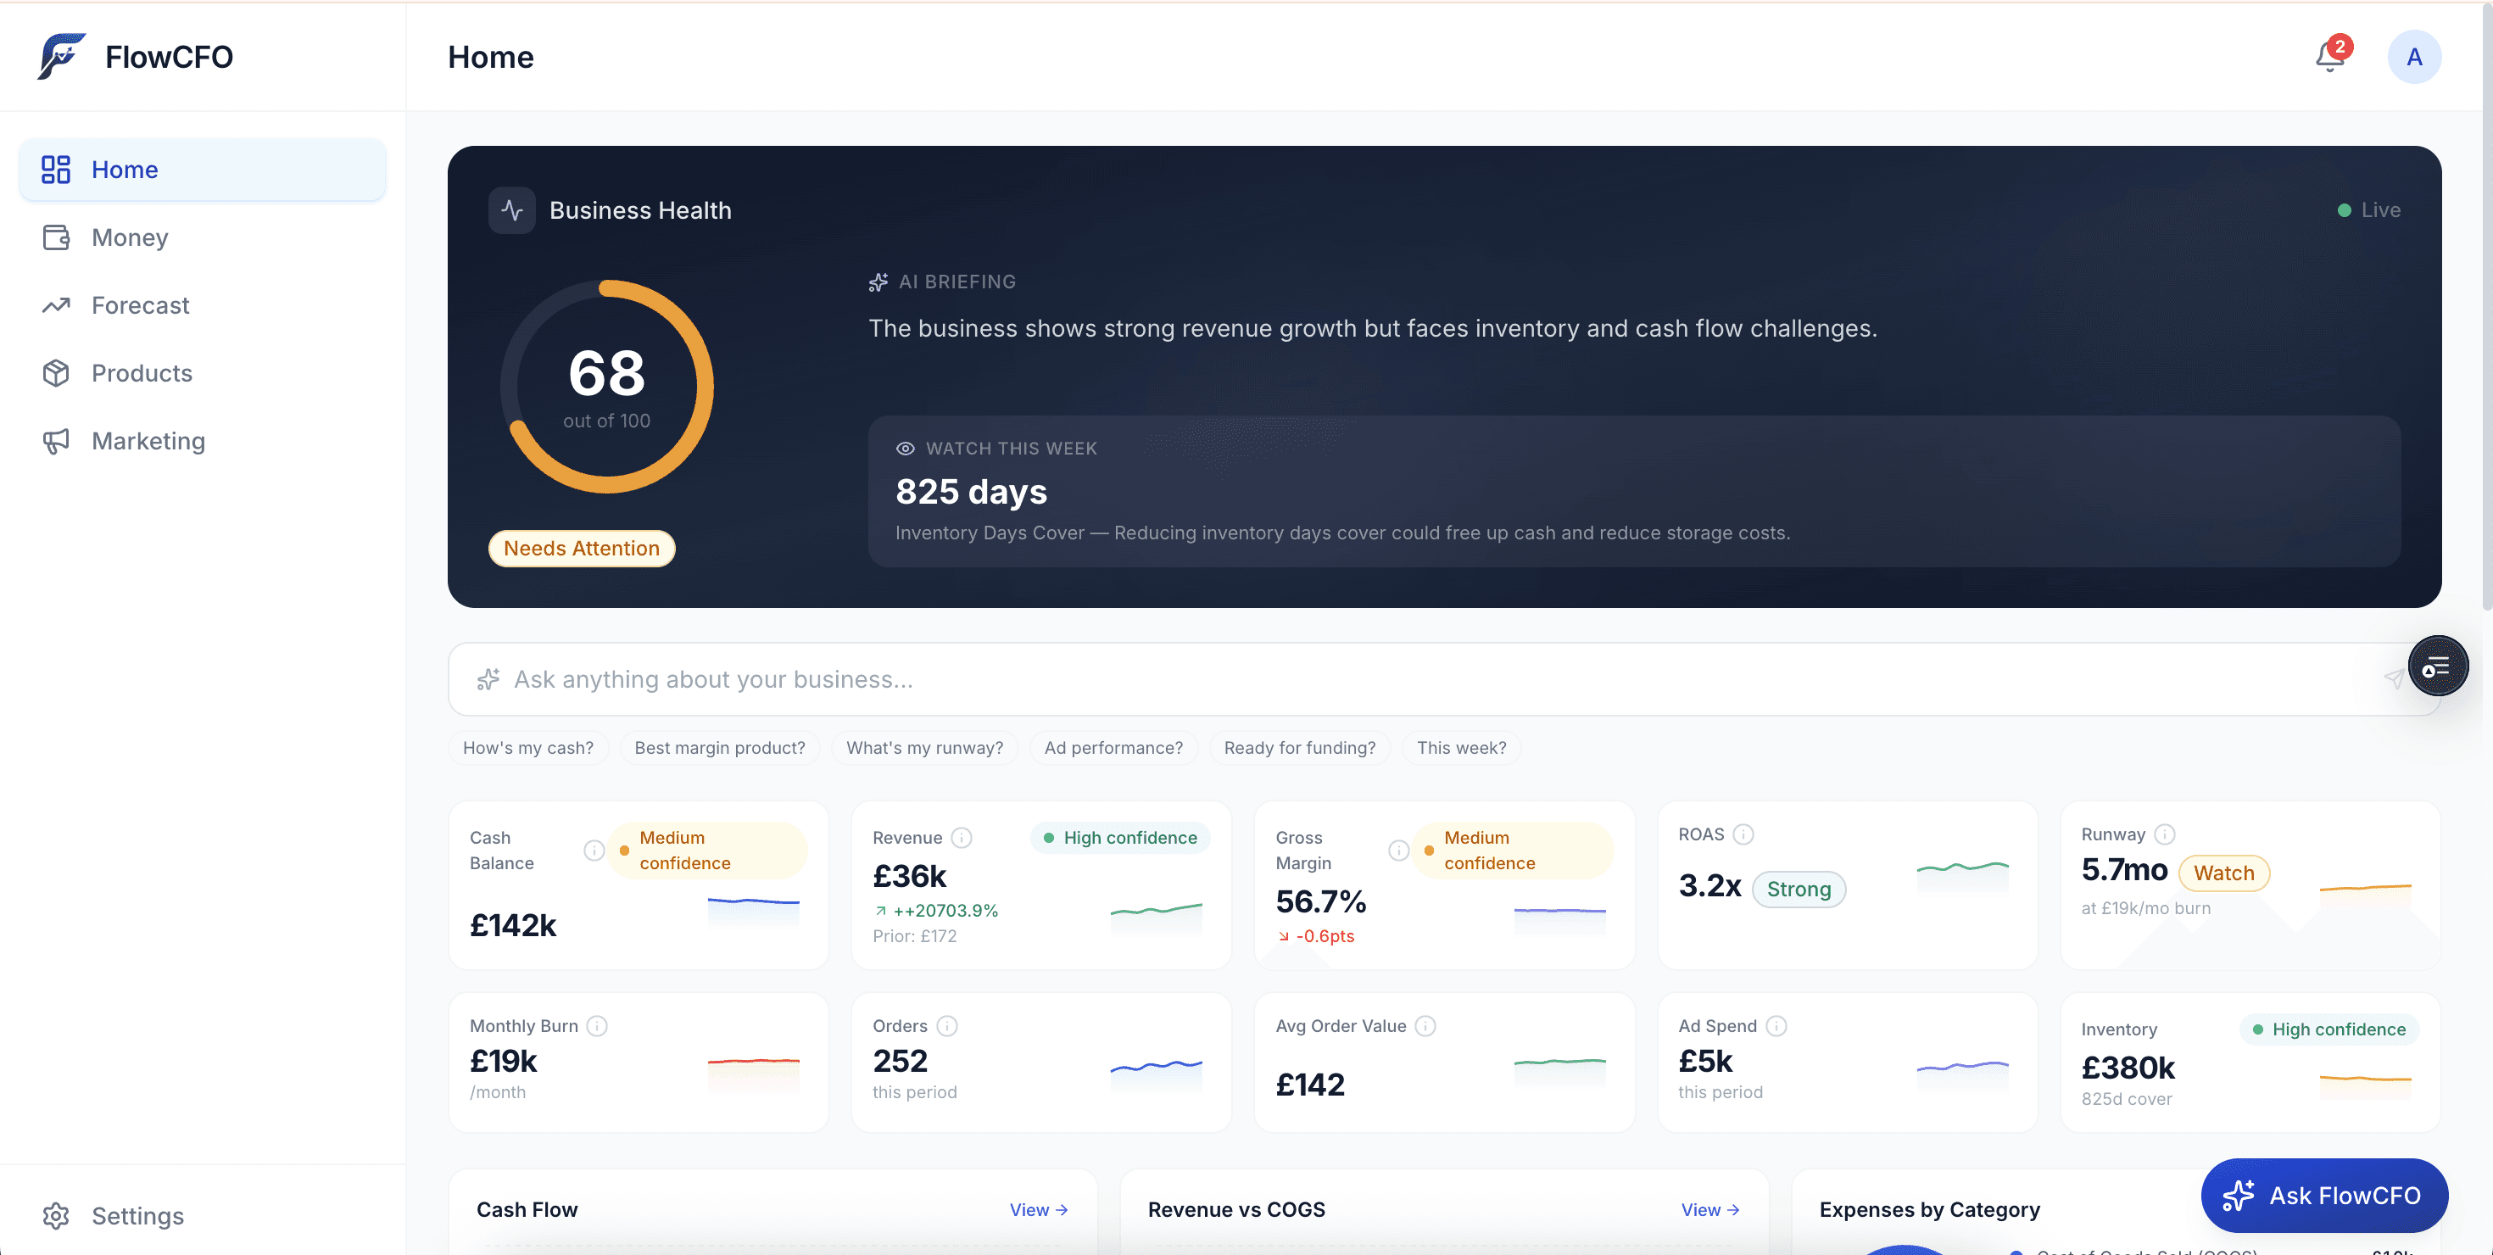Click the Business Health pulse icon
2493x1255 pixels.
point(512,210)
